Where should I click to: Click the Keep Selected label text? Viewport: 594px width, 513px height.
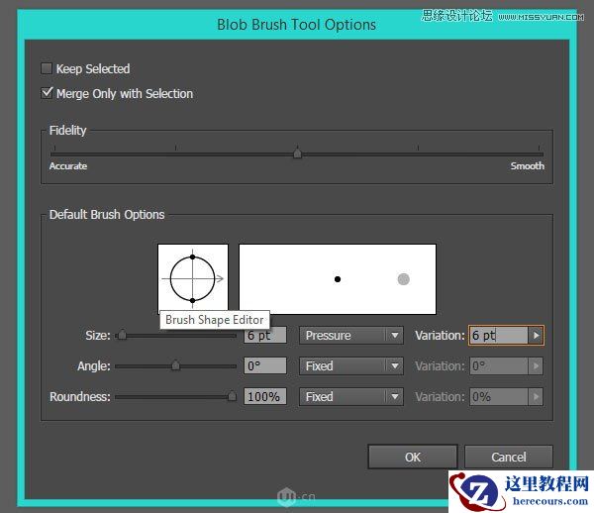pyautogui.click(x=93, y=69)
